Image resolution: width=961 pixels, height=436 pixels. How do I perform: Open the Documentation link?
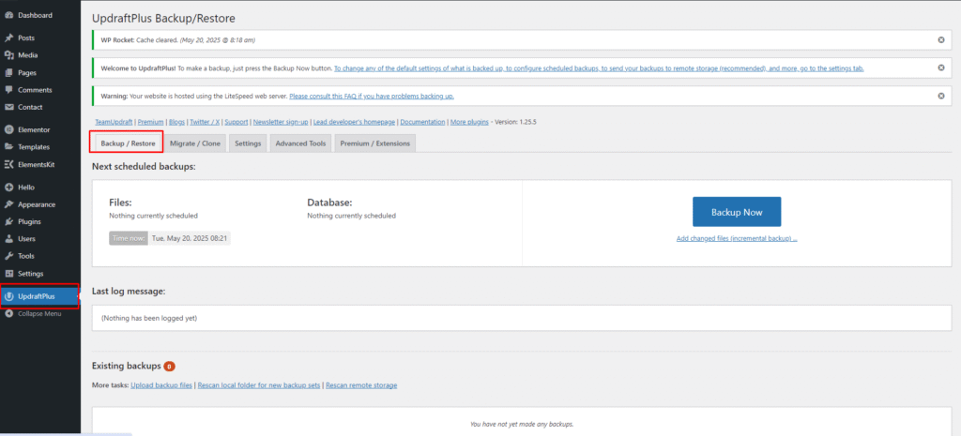(x=423, y=123)
